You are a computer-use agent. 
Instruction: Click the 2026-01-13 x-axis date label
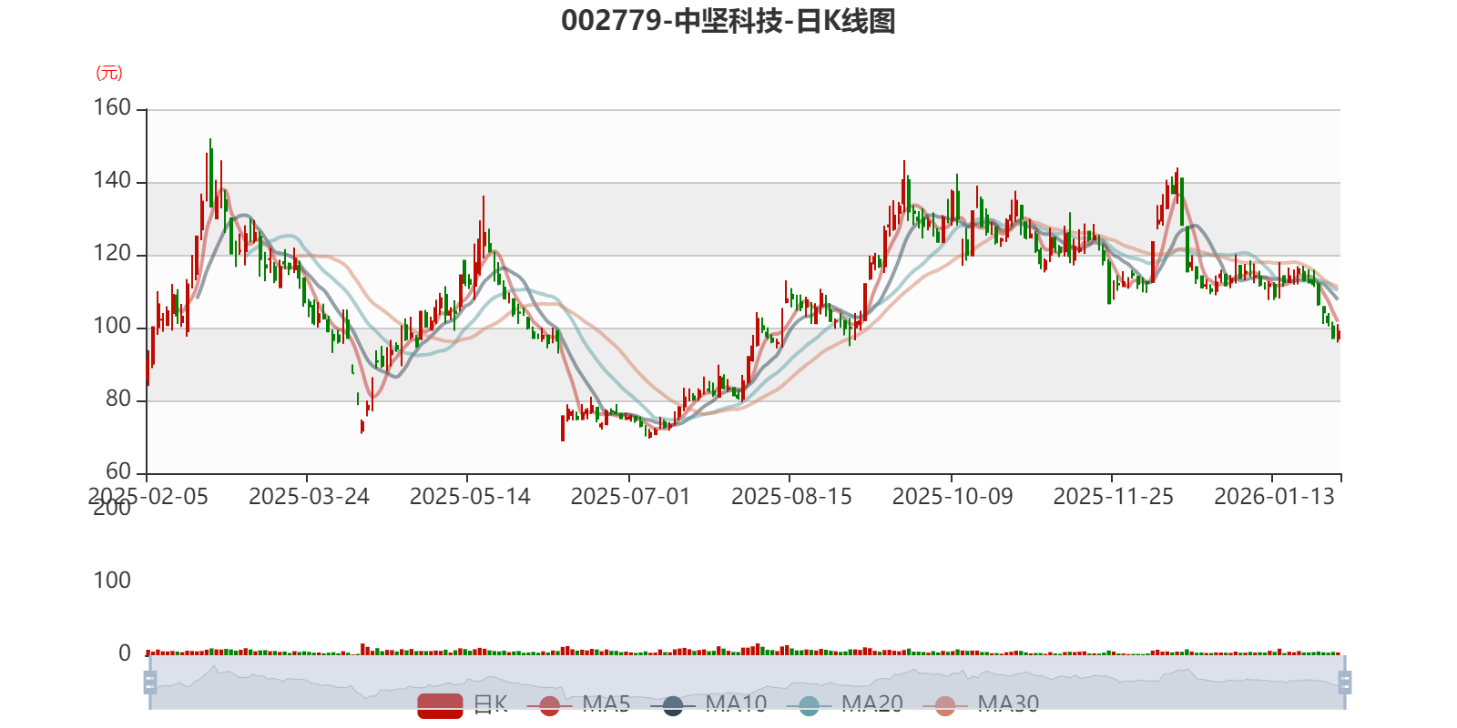(1274, 497)
